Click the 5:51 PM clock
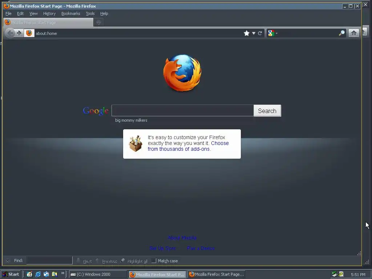 [x=358, y=275]
